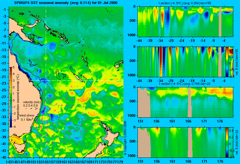Viewport: 240px width, 164px height.
Task: Click the '-11' latitude label on the map axis
Action: coord(3,43)
